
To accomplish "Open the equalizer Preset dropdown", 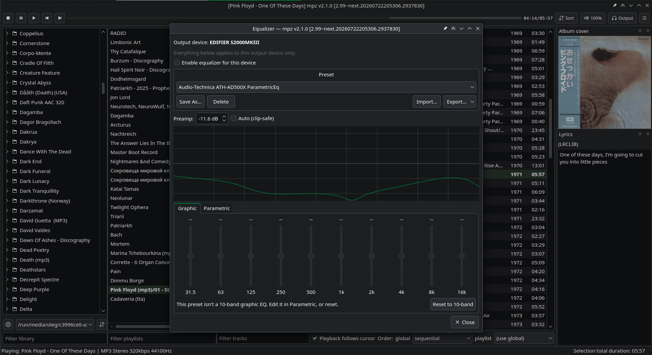I will click(326, 87).
